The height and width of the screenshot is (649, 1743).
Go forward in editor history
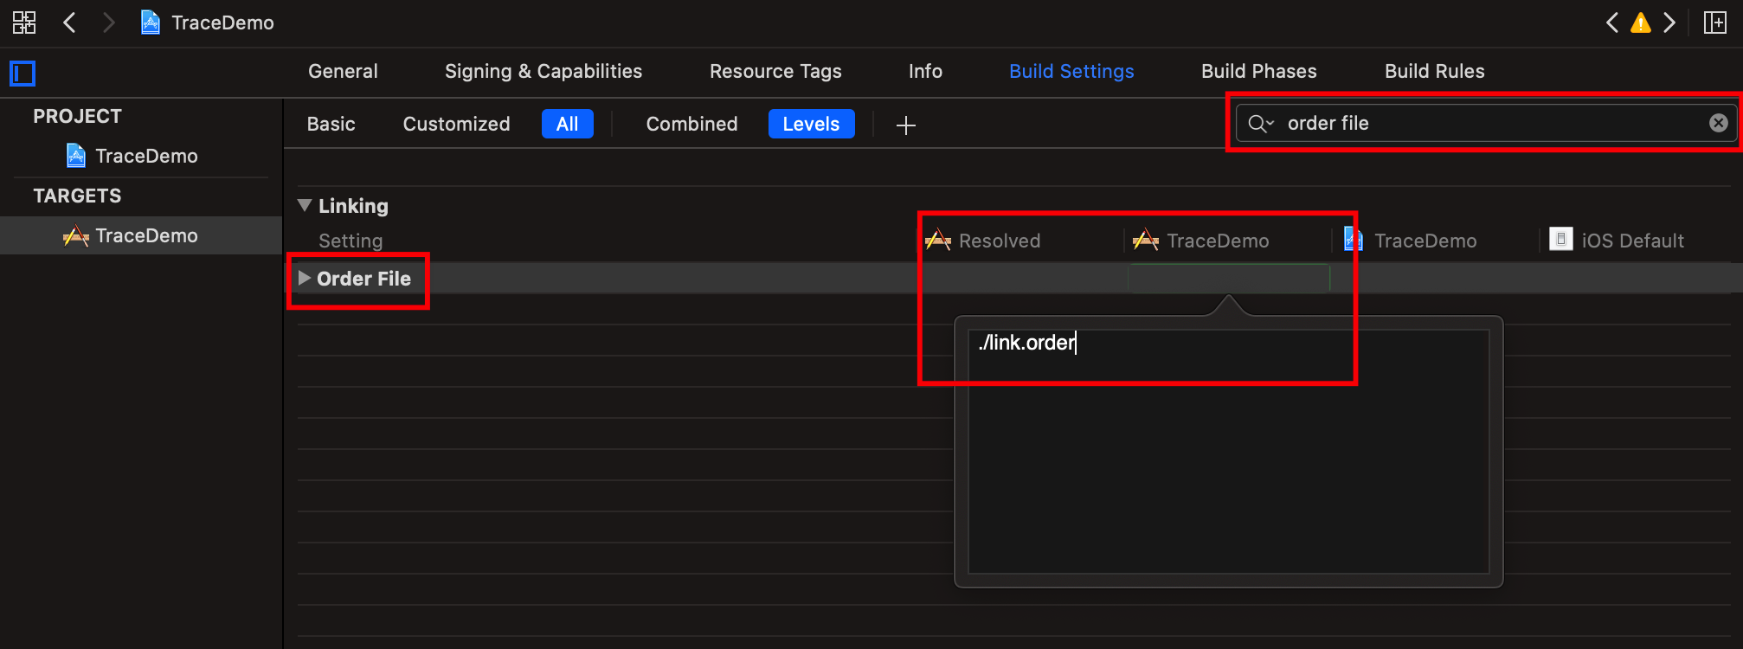click(108, 22)
